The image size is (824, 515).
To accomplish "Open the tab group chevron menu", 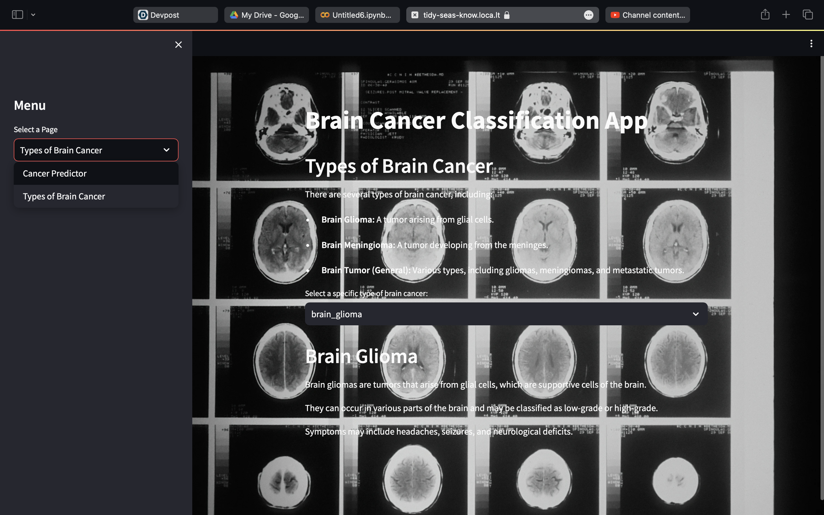I will pos(33,15).
